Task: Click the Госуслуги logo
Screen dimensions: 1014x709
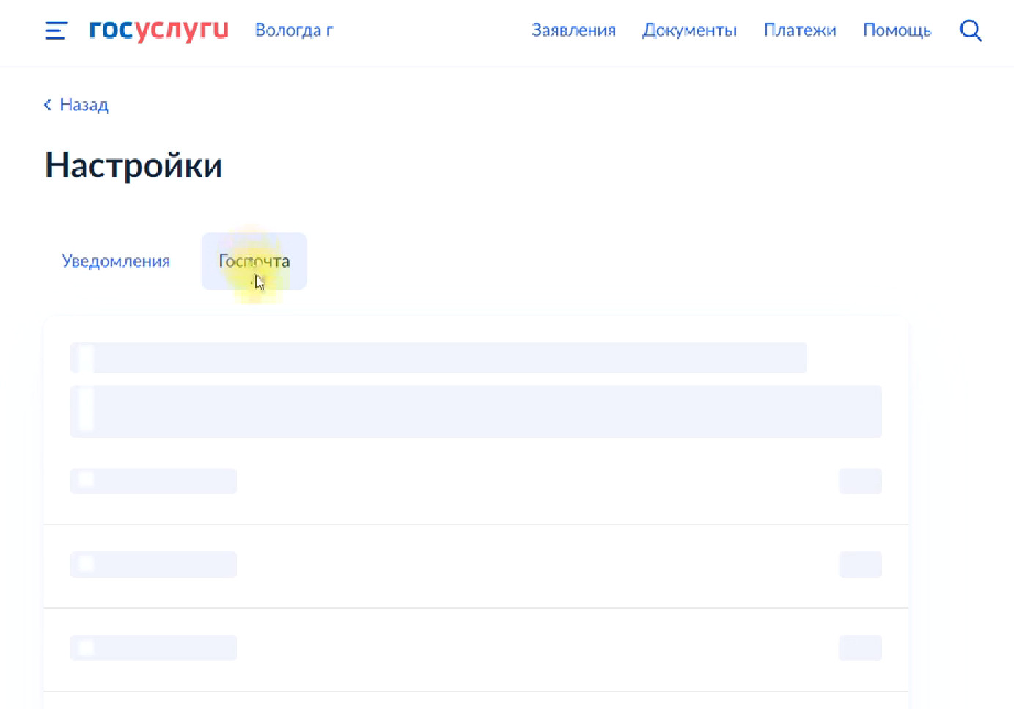Action: point(158,30)
